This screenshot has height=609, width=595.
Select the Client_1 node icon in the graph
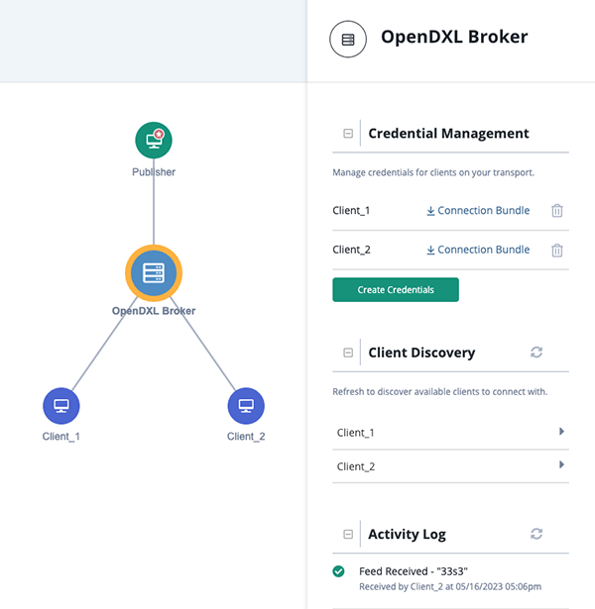coord(61,406)
